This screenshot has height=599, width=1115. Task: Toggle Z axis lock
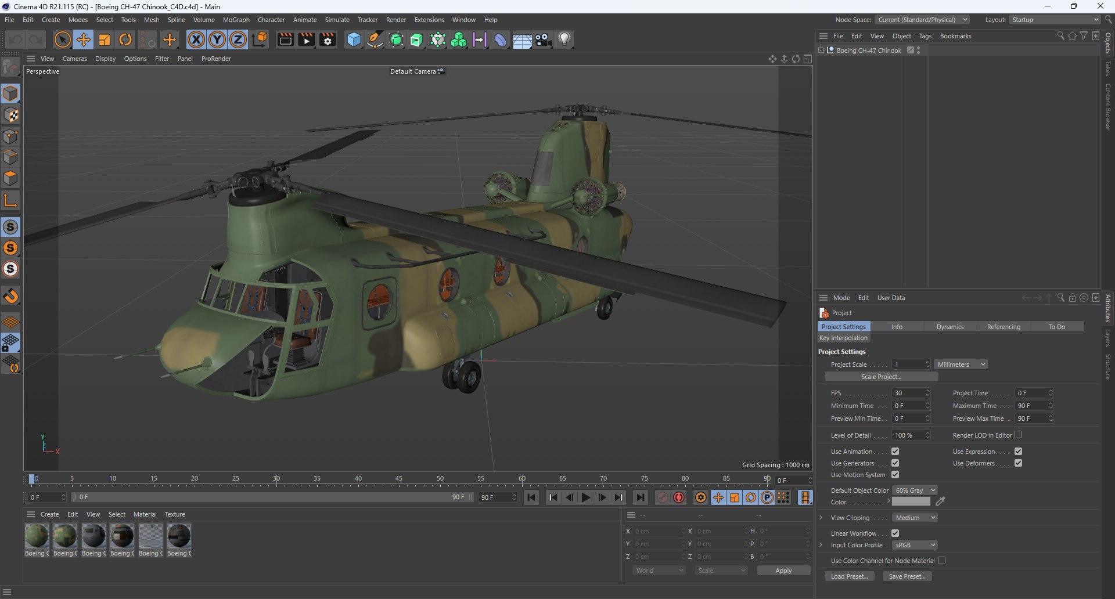(x=238, y=39)
